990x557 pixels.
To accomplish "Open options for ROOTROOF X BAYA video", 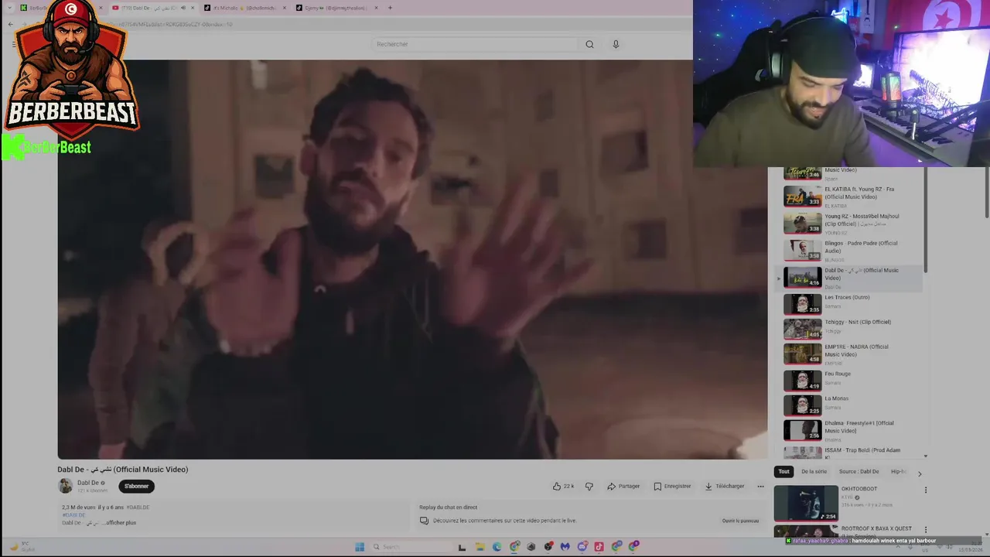I will 926,530.
